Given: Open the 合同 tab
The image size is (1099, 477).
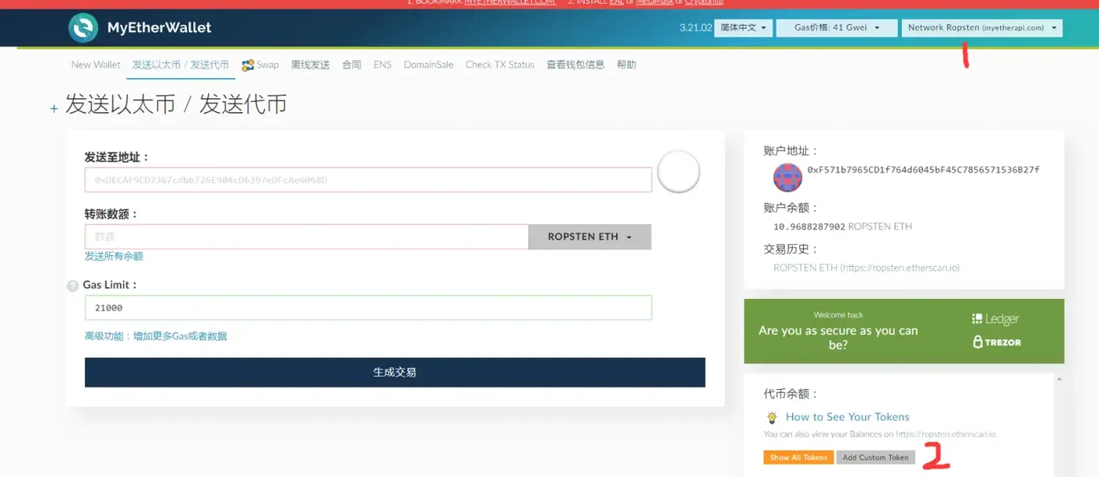Looking at the screenshot, I should coord(352,64).
